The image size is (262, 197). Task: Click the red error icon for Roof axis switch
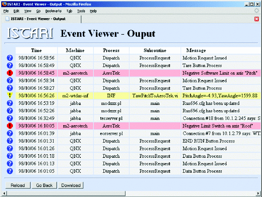point(10,126)
